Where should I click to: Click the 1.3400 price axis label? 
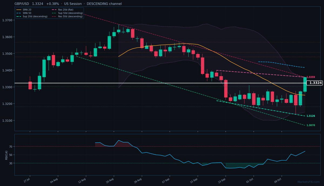pyautogui.click(x=7, y=70)
